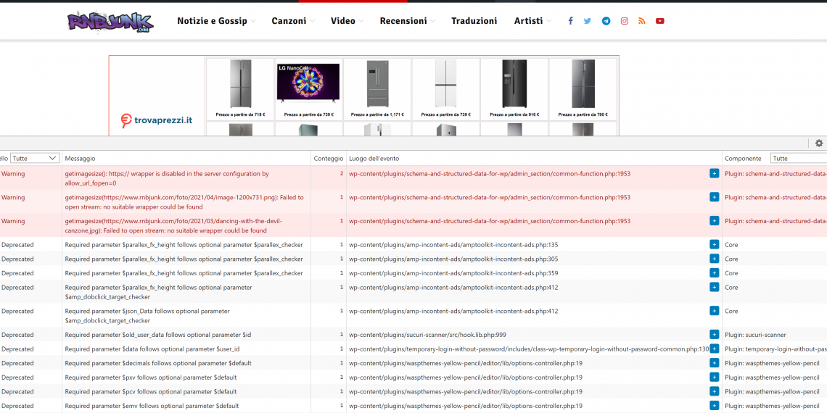Expand the sucuri-scanner hook.lib.php row plus button
The image size is (827, 413).
(714, 335)
